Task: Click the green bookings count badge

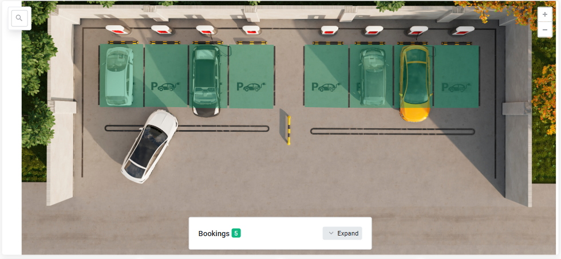Action: coord(236,233)
